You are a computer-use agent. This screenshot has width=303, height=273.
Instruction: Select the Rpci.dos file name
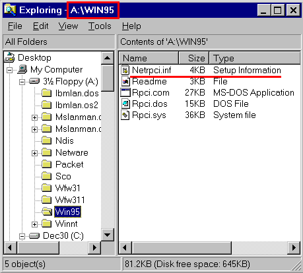click(150, 104)
